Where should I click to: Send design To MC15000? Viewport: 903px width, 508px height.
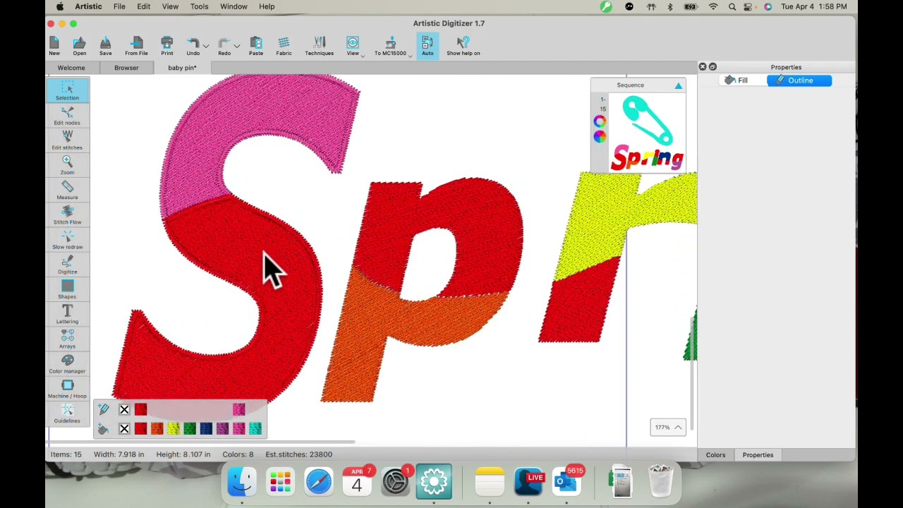(x=390, y=47)
